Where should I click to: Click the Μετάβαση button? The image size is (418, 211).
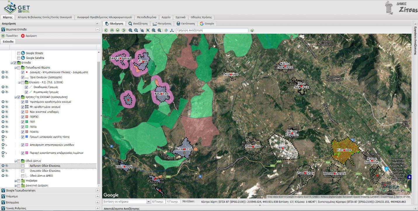(188, 201)
